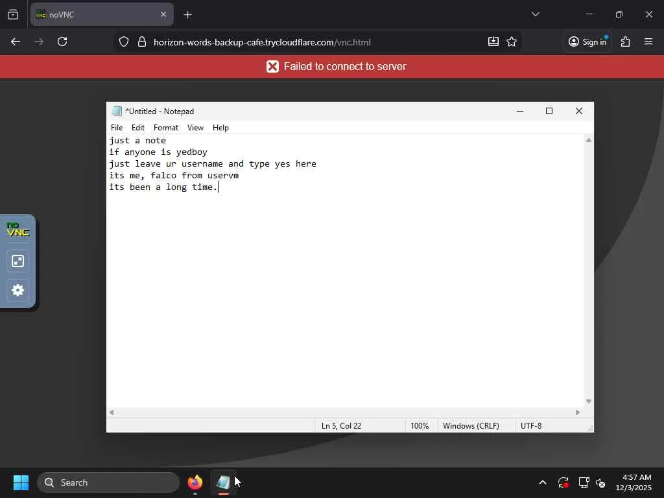Click the browser forward arrow

coord(38,41)
